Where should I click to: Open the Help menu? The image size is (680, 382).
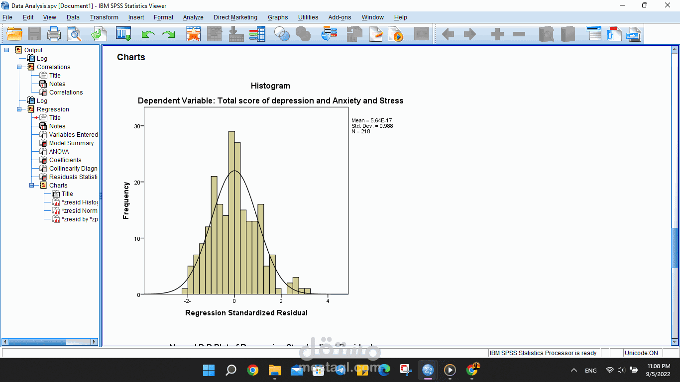coord(401,17)
